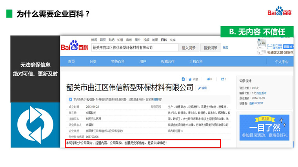This screenshot has height=167, width=298.
Task: Click the 历史版本 link
Action: click(x=261, y=93)
